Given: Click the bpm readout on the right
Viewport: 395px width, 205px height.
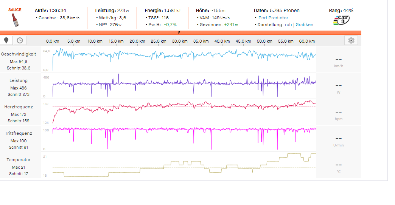Looking at the screenshot, I should pyautogui.click(x=339, y=115).
